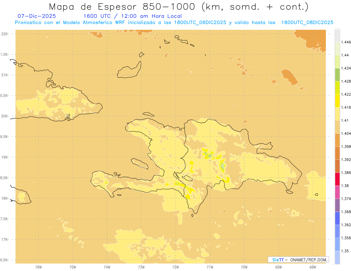Click the 1600 UTC time label
351x271 pixels.
click(x=97, y=16)
